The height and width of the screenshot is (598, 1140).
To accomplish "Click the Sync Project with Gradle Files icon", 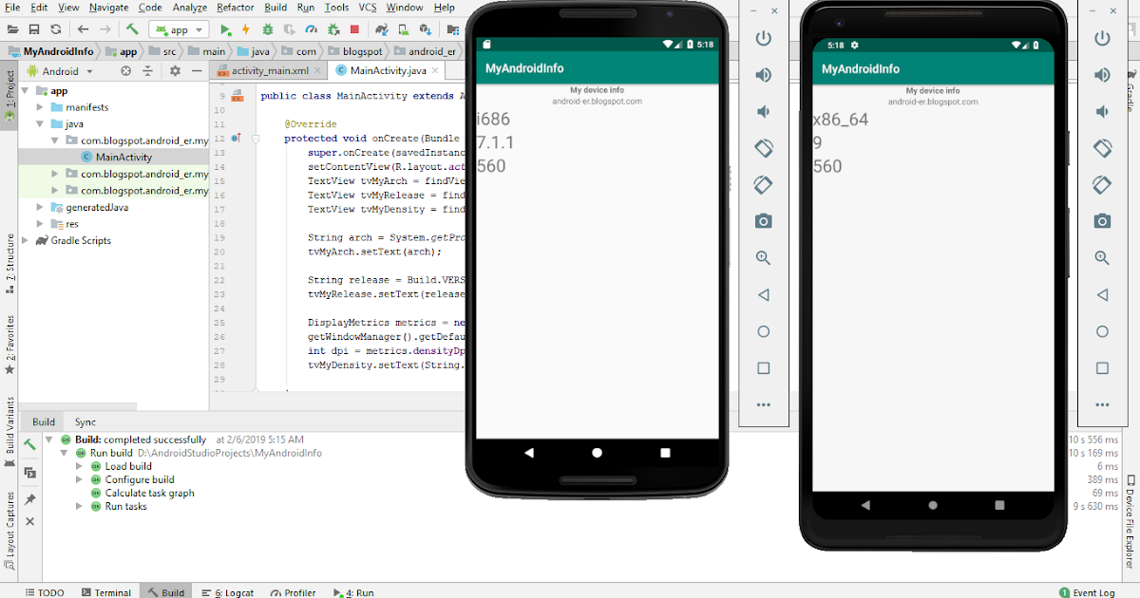I will pyautogui.click(x=381, y=29).
